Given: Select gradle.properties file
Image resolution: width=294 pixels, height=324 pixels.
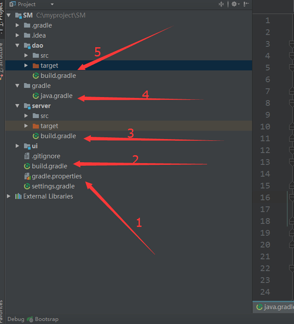Looking at the screenshot, I should pos(57,176).
